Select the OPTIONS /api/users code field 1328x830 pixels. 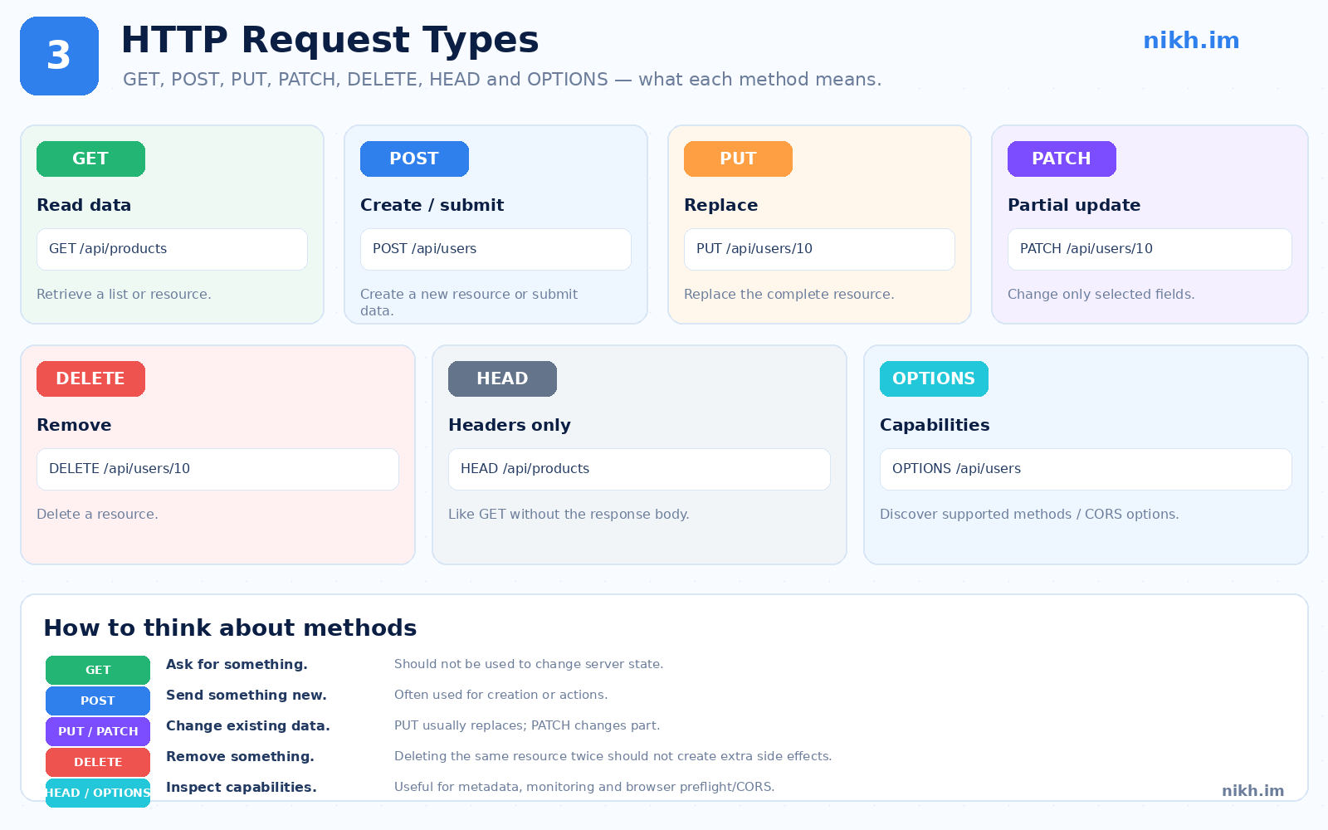point(1086,469)
